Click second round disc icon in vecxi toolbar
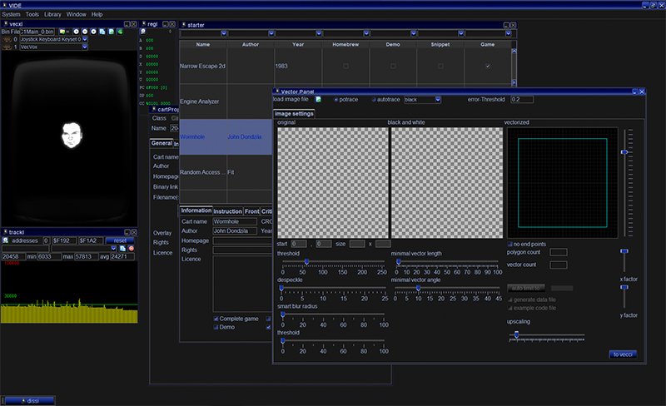The width and height of the screenshot is (666, 406). click(85, 32)
